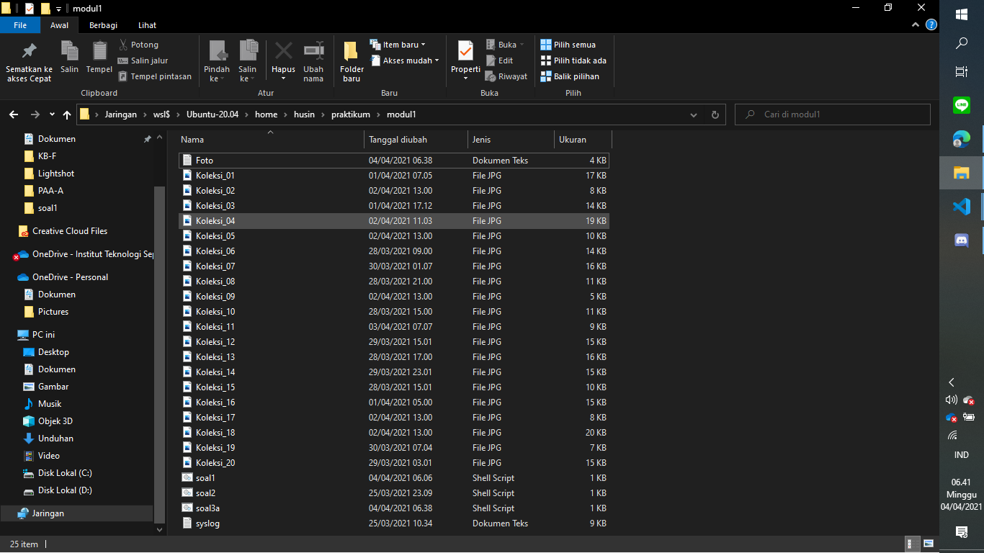Switch to details view in status bar
This screenshot has height=553, width=984.
point(913,544)
